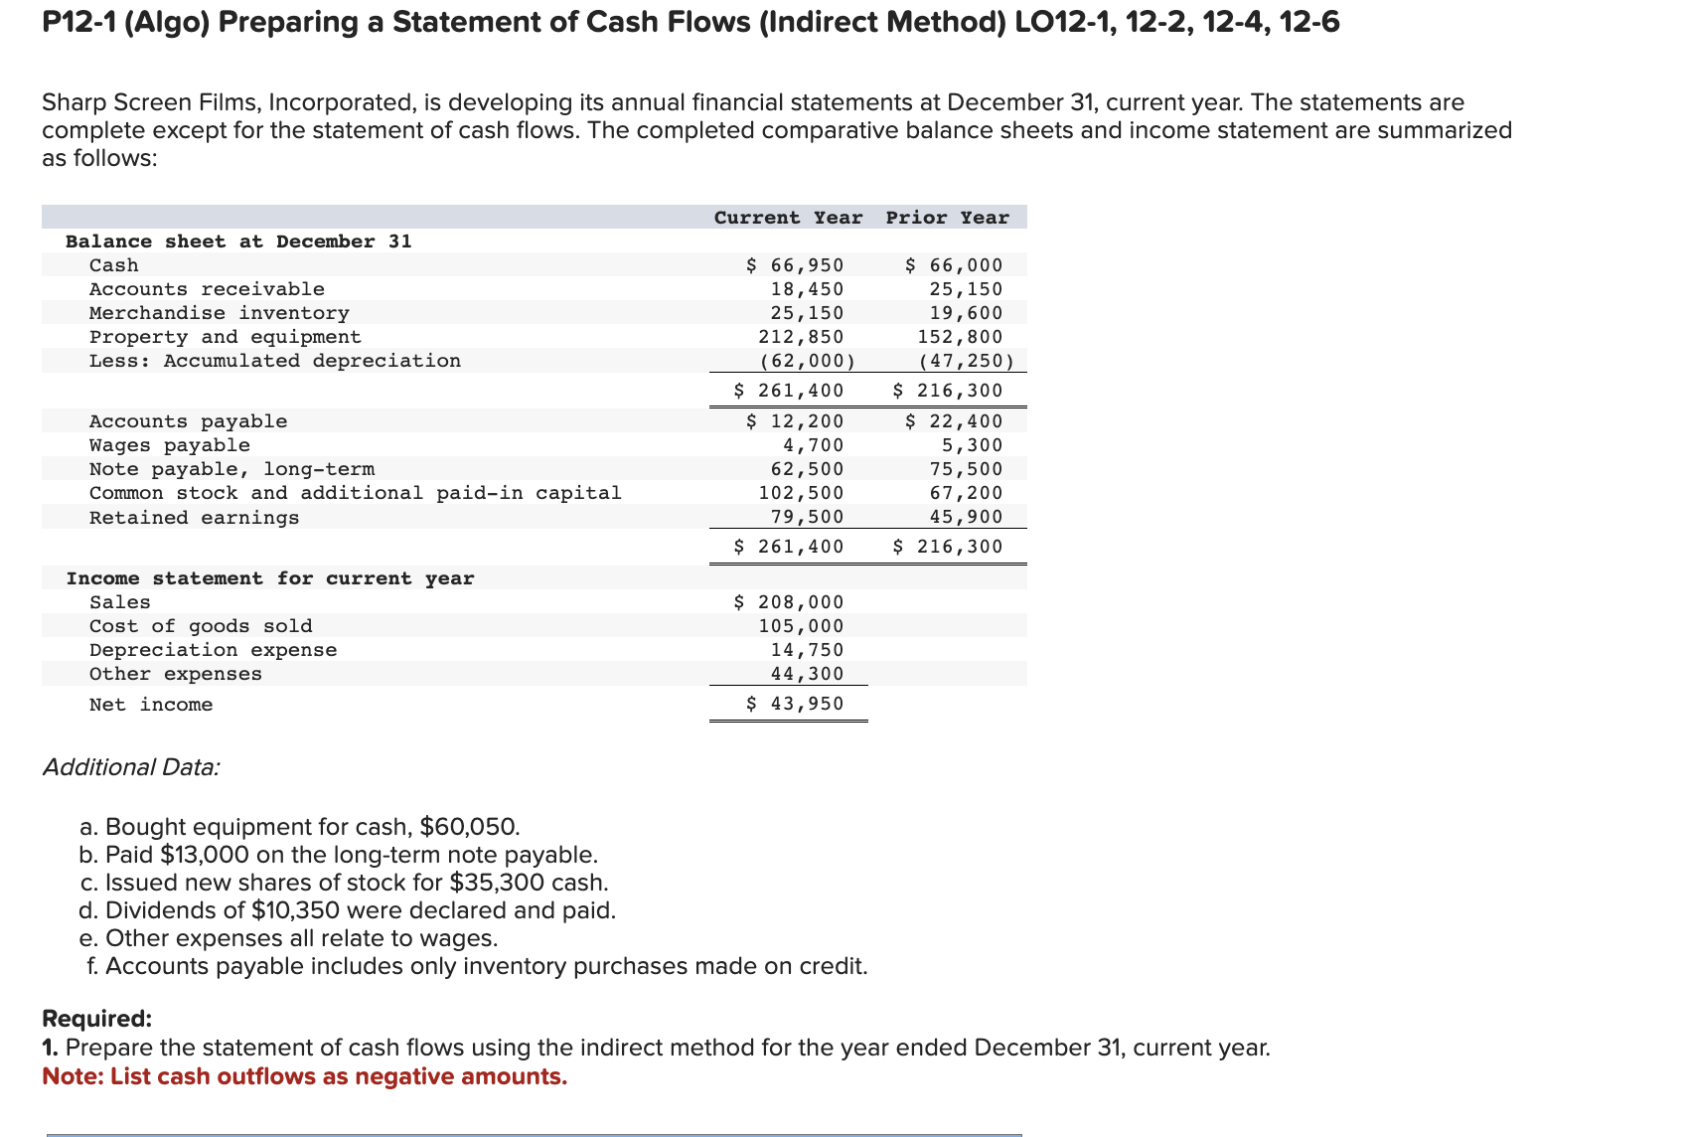Click the Merchandise inventory row
Image resolution: width=1689 pixels, height=1137 pixels.
click(x=219, y=312)
